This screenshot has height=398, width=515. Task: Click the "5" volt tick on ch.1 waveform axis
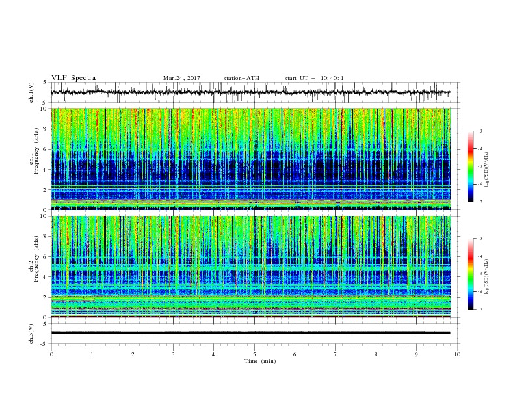(45, 82)
